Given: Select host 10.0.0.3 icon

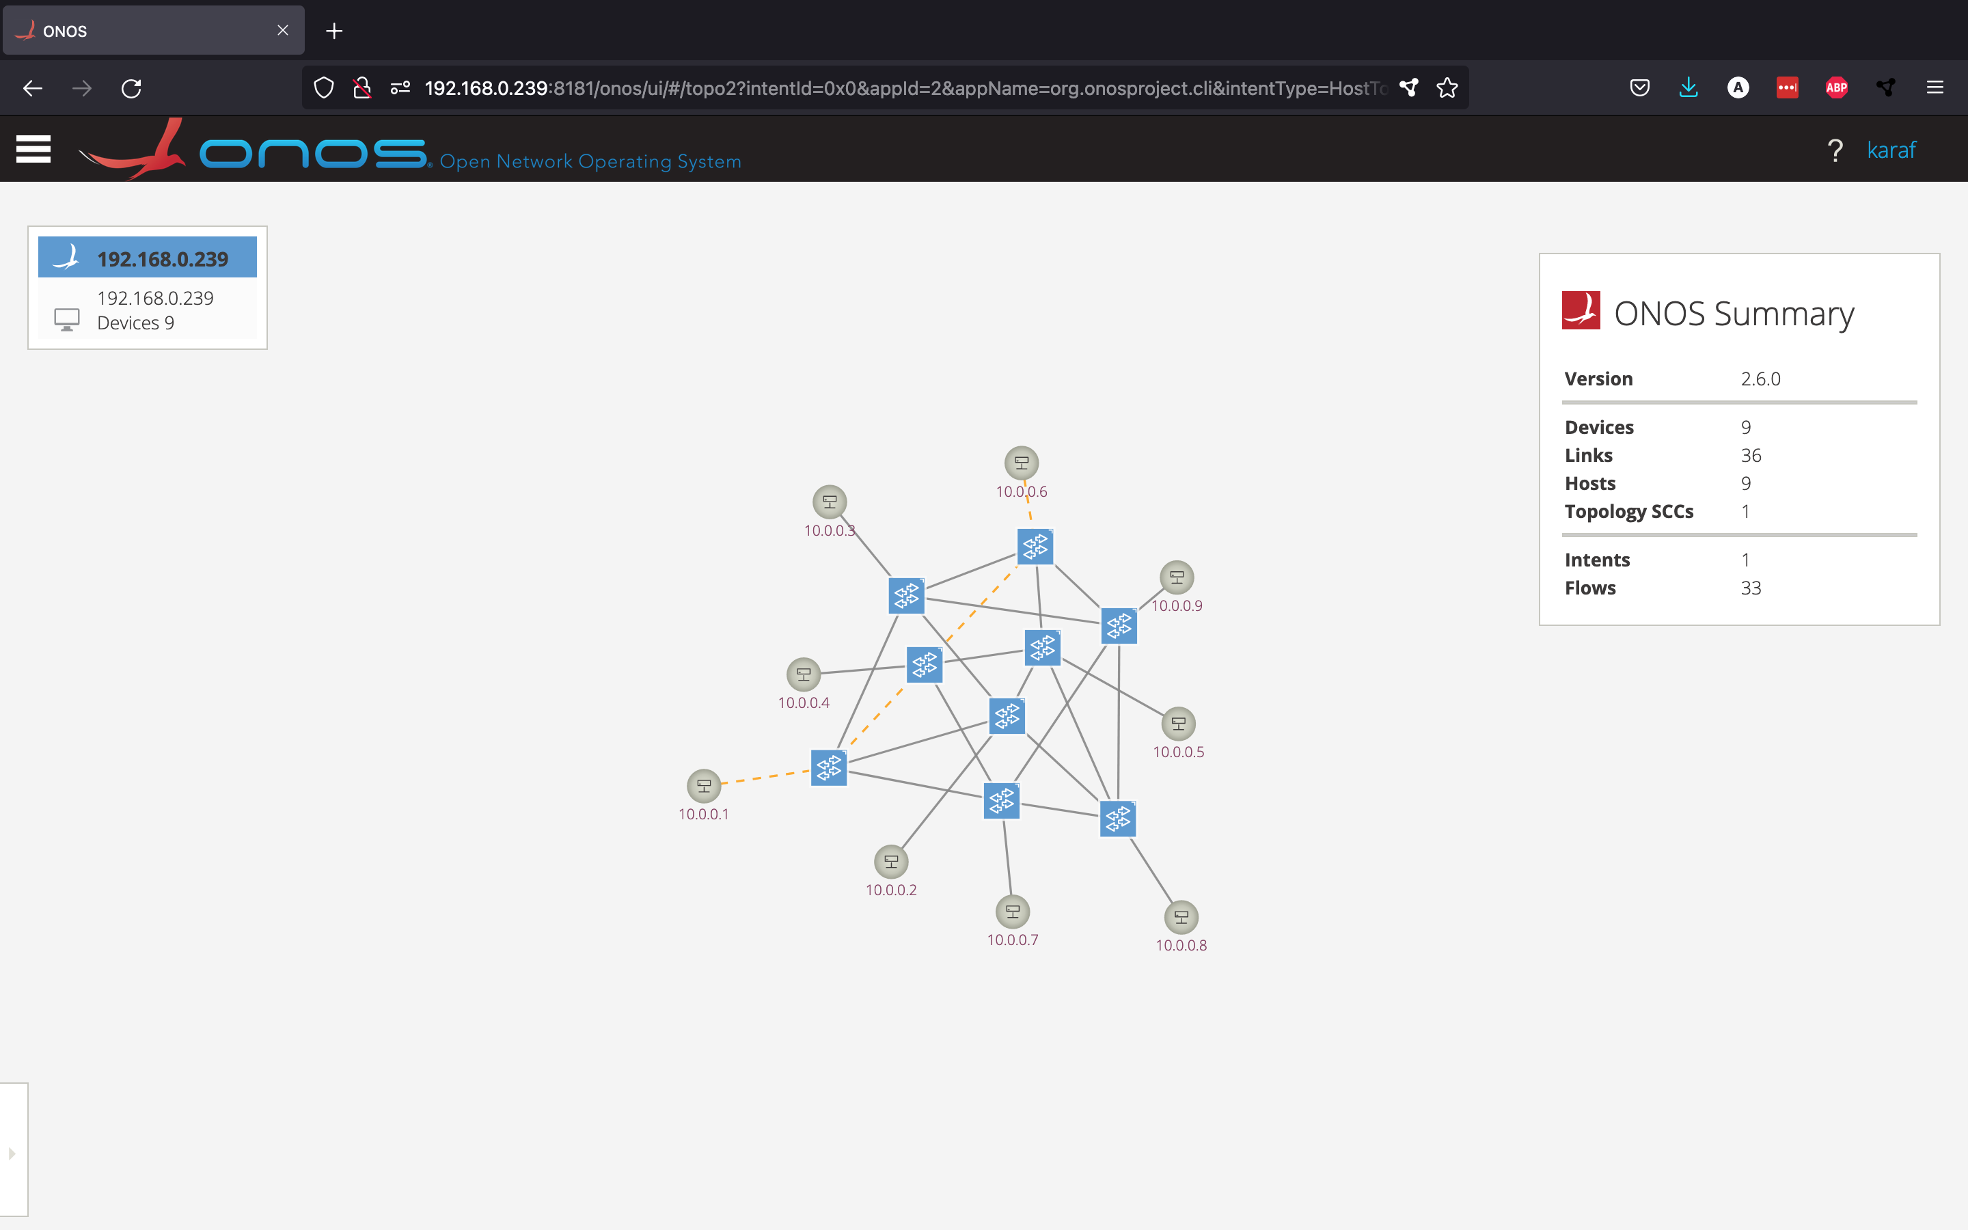Looking at the screenshot, I should click(x=830, y=502).
